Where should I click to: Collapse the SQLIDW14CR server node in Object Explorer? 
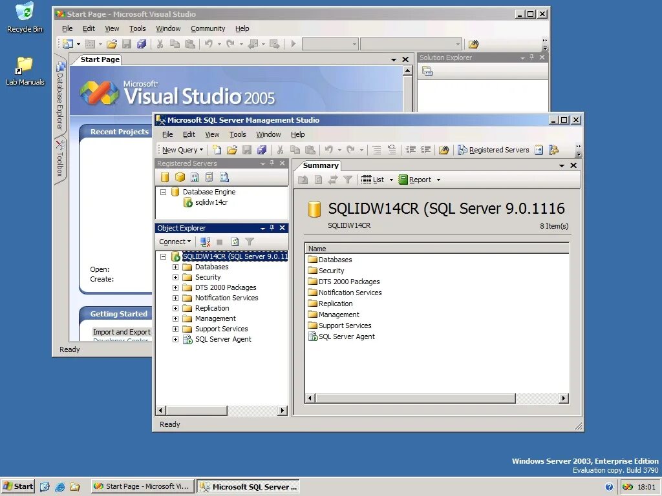coord(164,256)
